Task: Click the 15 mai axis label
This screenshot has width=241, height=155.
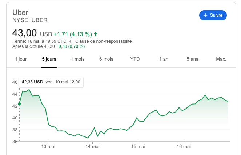Action: tap(138, 147)
